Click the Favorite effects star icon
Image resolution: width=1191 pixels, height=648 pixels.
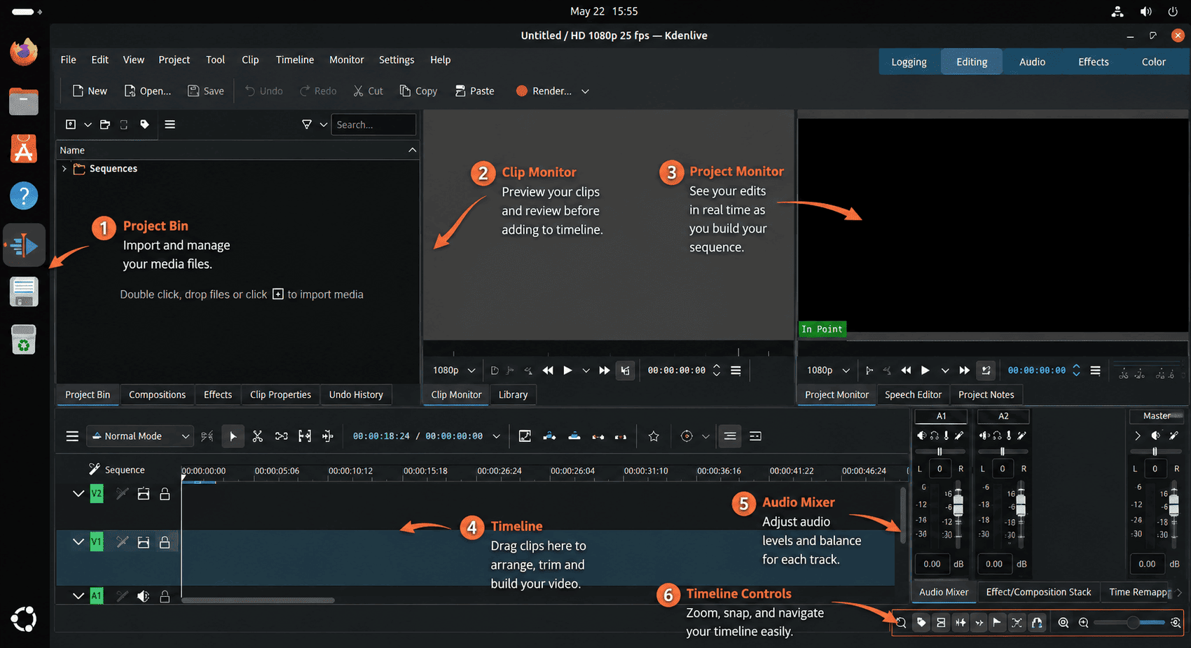654,436
